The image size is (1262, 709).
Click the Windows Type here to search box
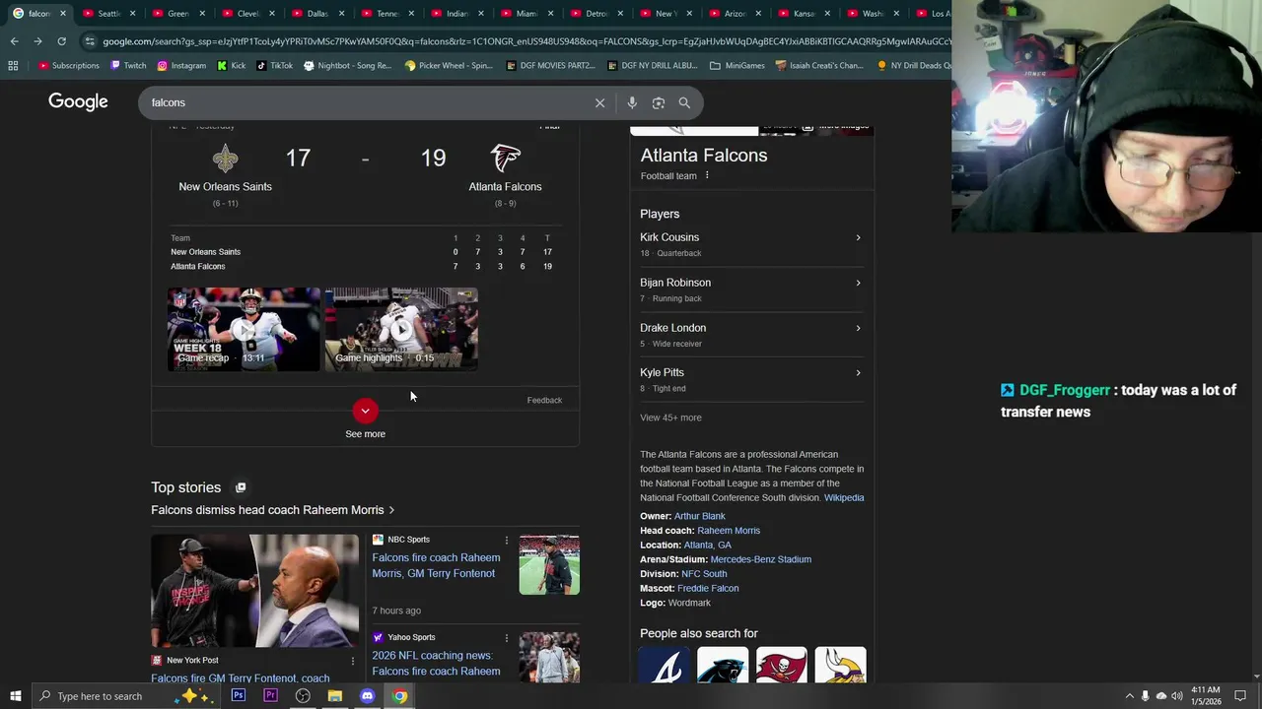[x=128, y=696]
